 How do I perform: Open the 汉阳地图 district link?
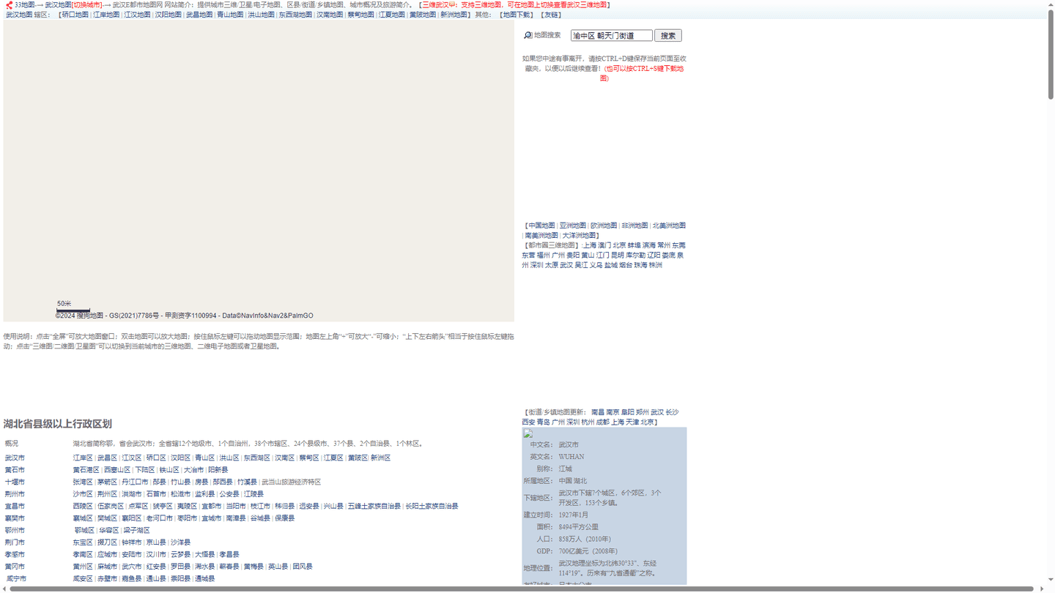coord(168,15)
